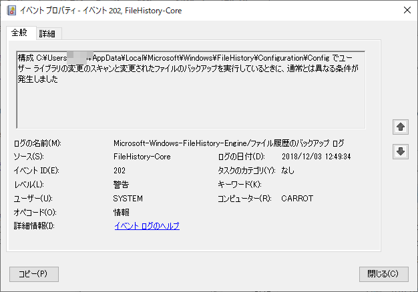Screen dimensions: 418x292
Task: Select the computer name CARROT
Action: click(x=297, y=199)
